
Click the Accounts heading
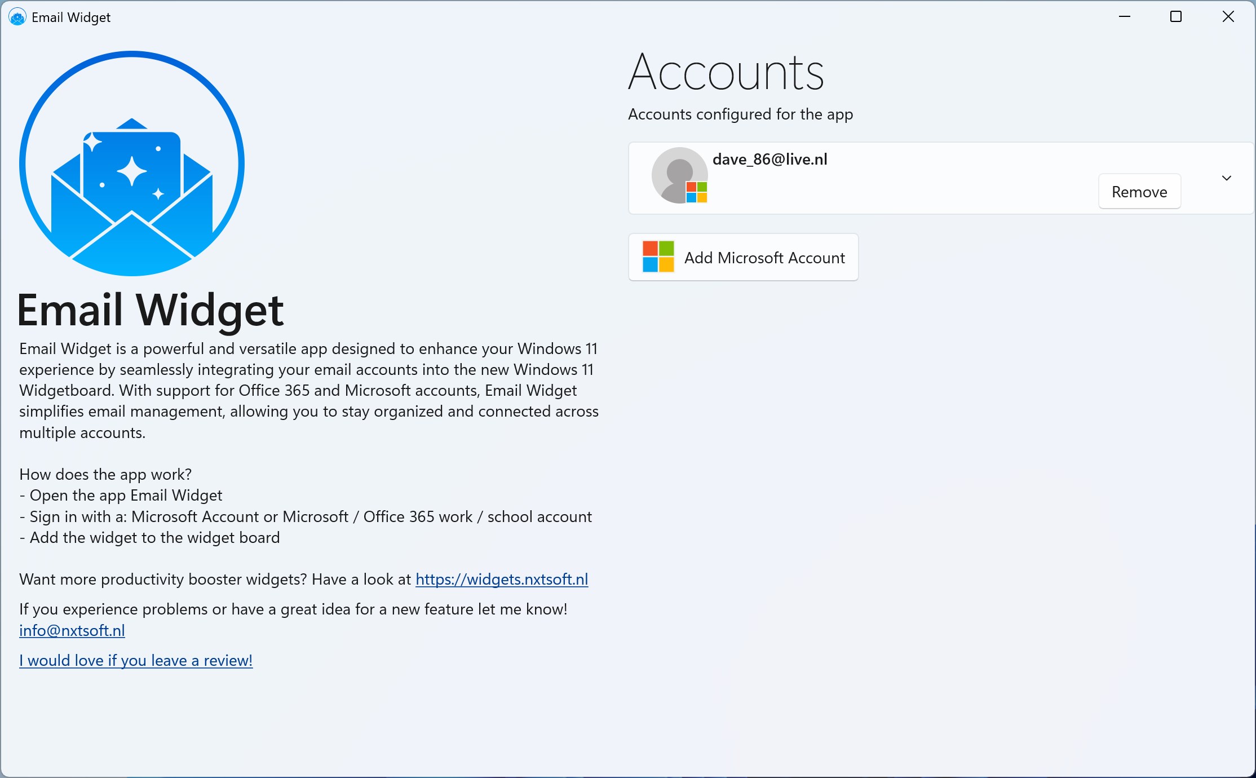click(x=726, y=72)
